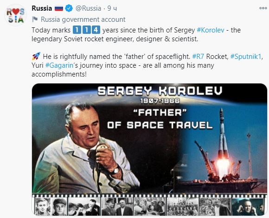The height and width of the screenshot is (218, 269).
Task: Click the keycap digit 4 emoji
Action: tap(96, 30)
